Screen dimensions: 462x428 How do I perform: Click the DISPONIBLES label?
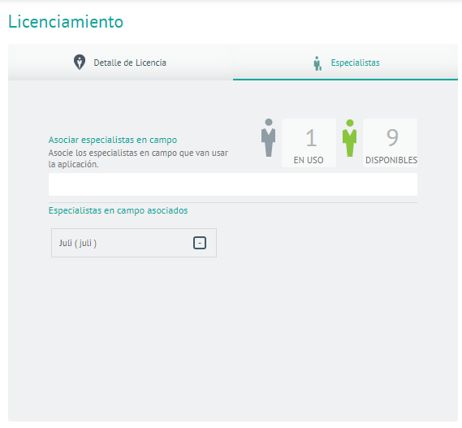[x=391, y=160]
